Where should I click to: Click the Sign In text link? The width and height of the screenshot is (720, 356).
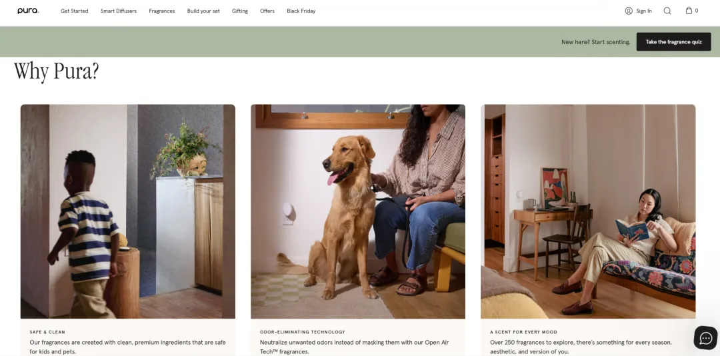pos(644,11)
